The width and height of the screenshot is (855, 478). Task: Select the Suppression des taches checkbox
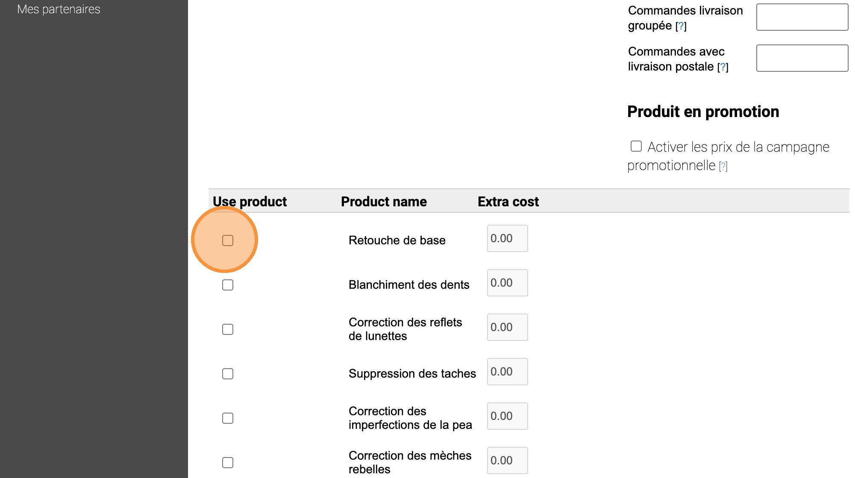point(228,374)
